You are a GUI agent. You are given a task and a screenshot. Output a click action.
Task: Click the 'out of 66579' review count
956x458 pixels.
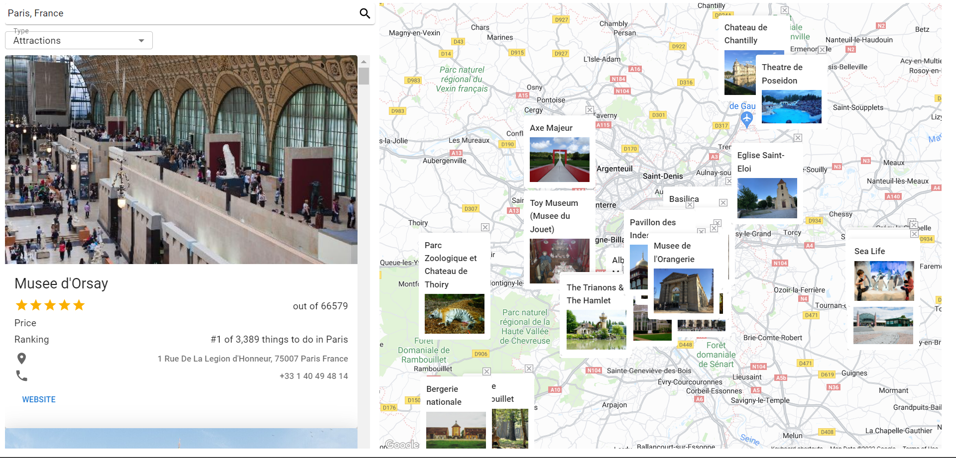coord(320,306)
